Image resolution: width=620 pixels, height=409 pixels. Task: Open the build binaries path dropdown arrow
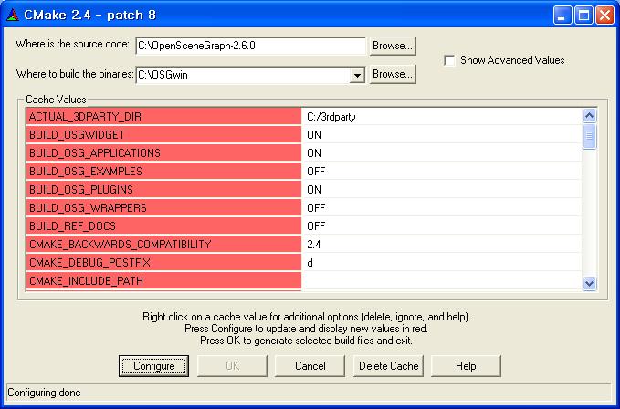357,75
